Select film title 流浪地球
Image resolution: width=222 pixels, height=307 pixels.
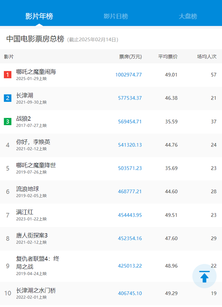tap(27, 189)
